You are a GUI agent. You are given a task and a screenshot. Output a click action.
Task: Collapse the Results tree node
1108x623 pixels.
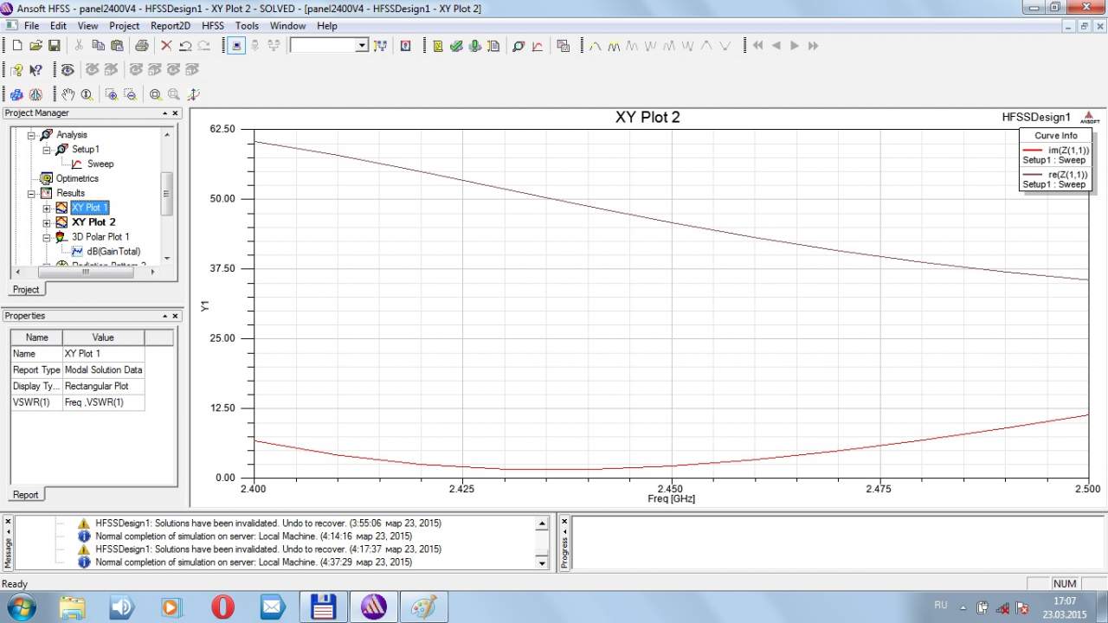[32, 193]
